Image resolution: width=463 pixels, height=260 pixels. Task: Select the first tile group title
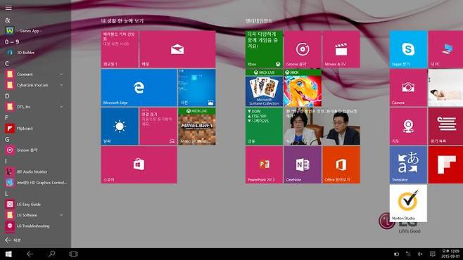tap(122, 21)
